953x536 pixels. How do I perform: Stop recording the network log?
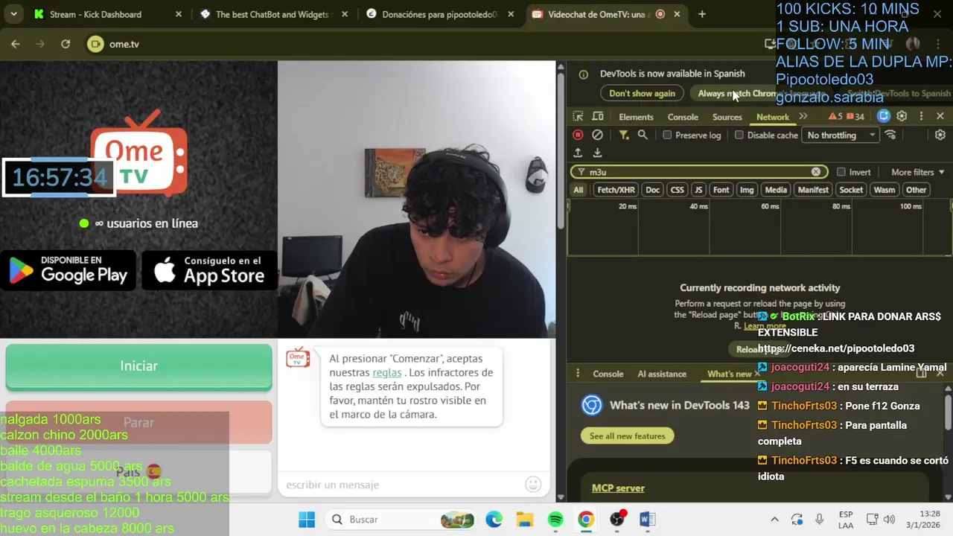(578, 135)
